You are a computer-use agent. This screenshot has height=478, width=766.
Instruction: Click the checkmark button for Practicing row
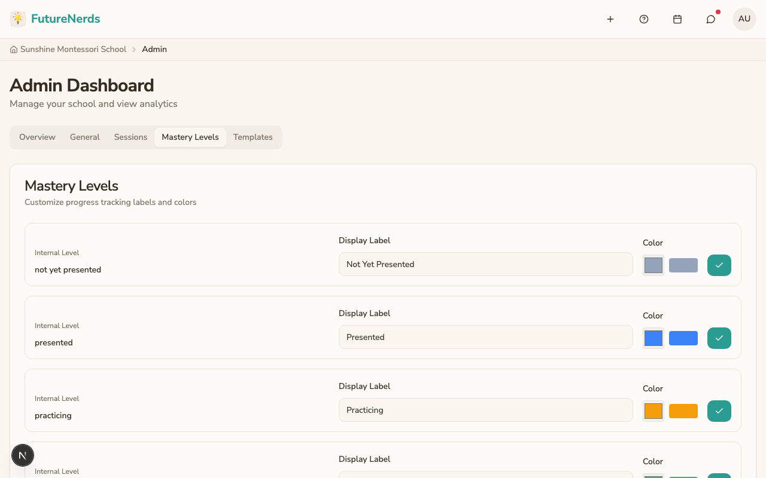[x=719, y=411]
